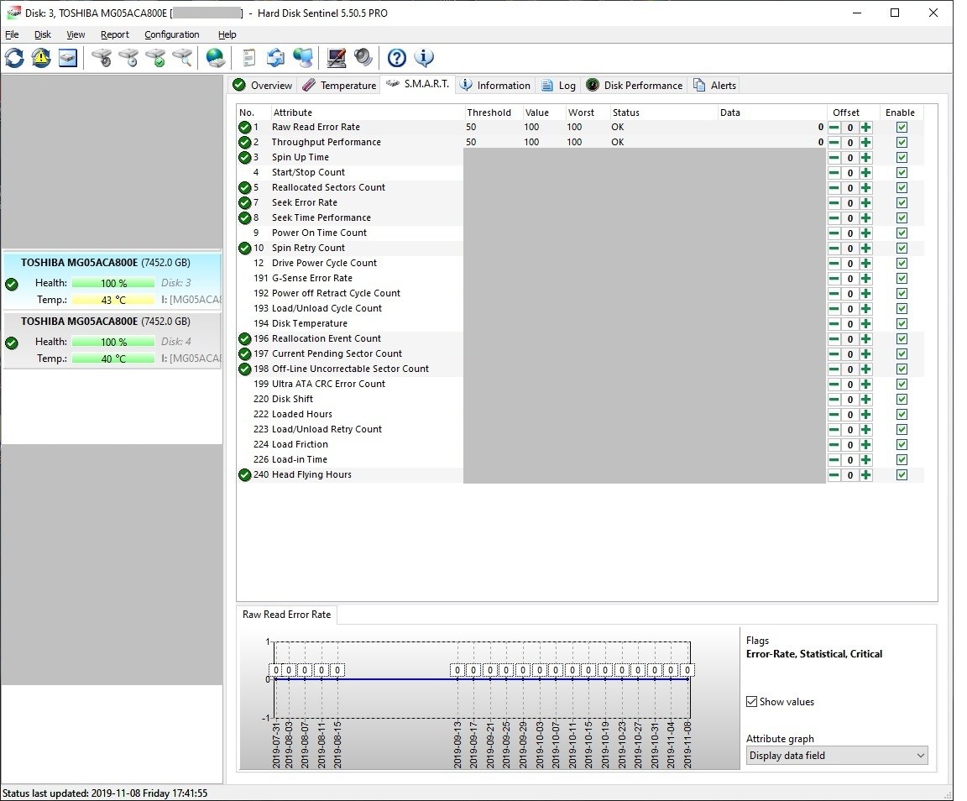Open the Configuration menu
967x801 pixels.
click(171, 34)
